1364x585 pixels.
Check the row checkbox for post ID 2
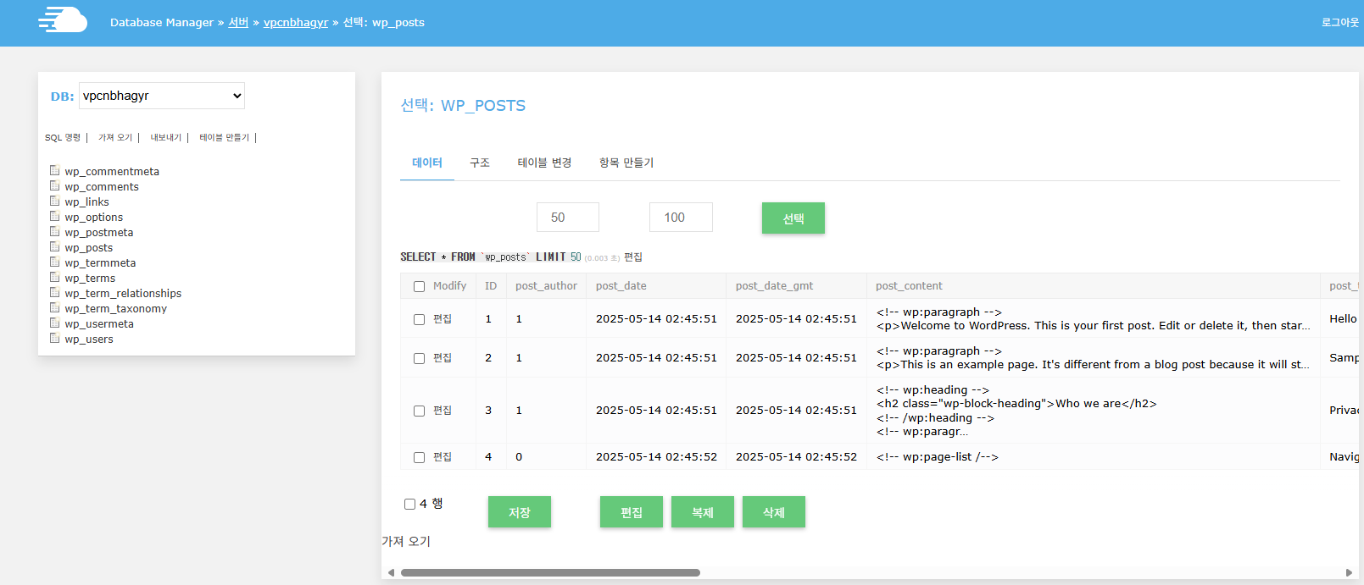419,358
